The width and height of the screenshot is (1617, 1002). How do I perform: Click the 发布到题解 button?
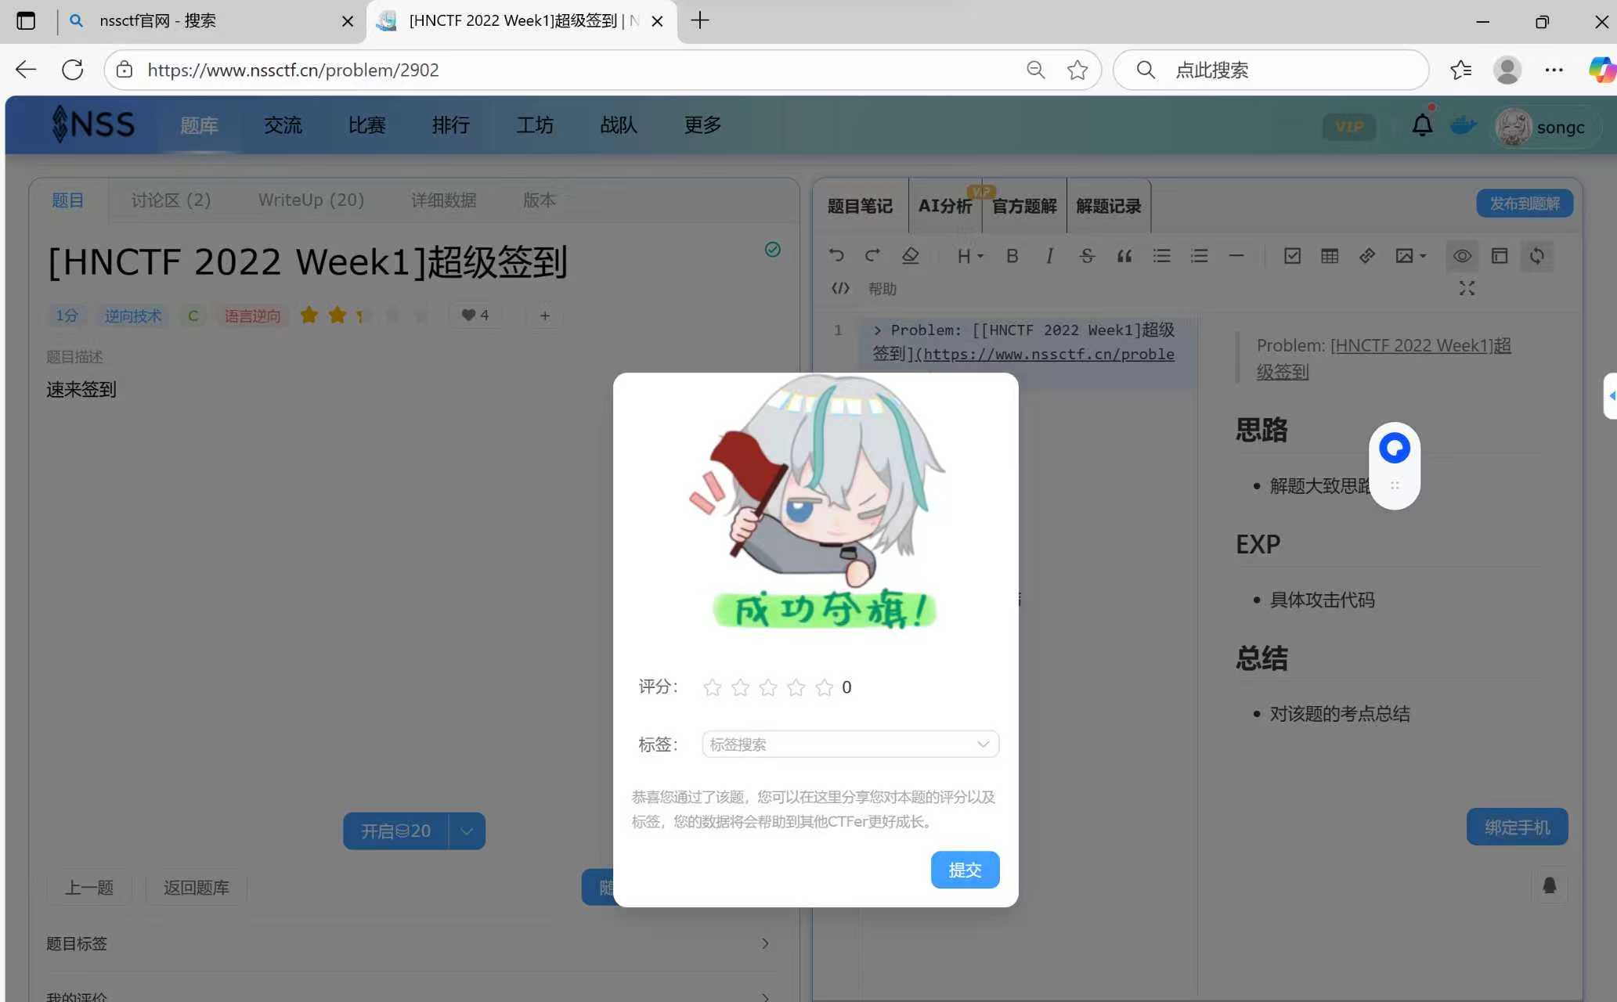coord(1524,204)
